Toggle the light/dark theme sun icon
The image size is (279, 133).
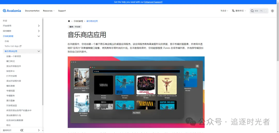tap(273, 11)
